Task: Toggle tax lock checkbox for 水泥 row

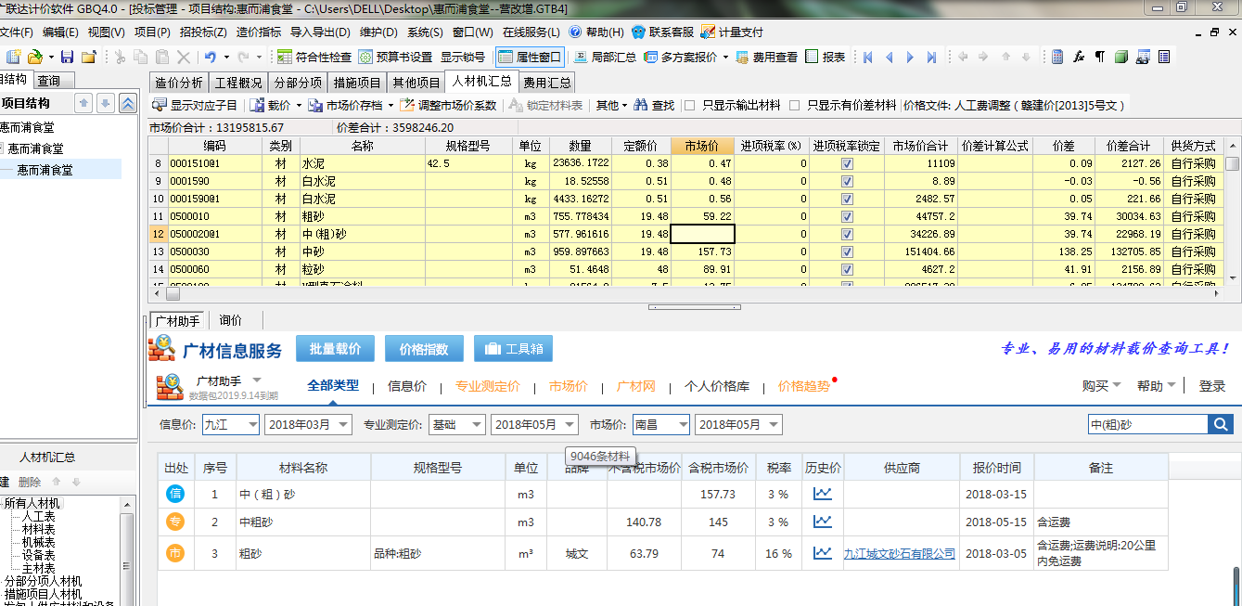Action: 847,163
